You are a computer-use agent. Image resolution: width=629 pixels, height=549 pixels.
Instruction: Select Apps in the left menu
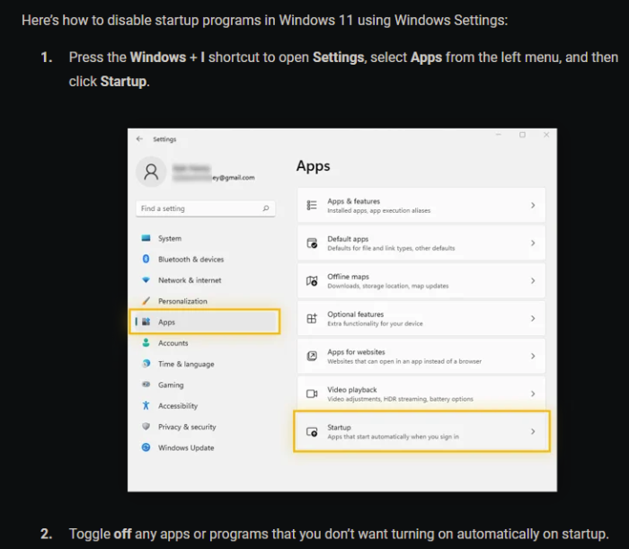point(206,322)
